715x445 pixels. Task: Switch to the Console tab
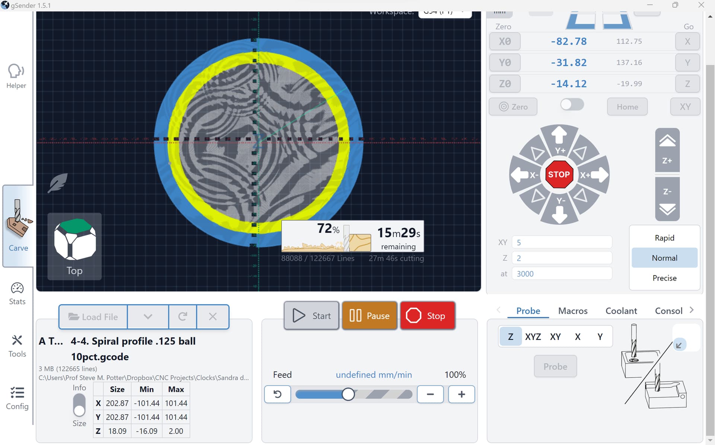(668, 311)
